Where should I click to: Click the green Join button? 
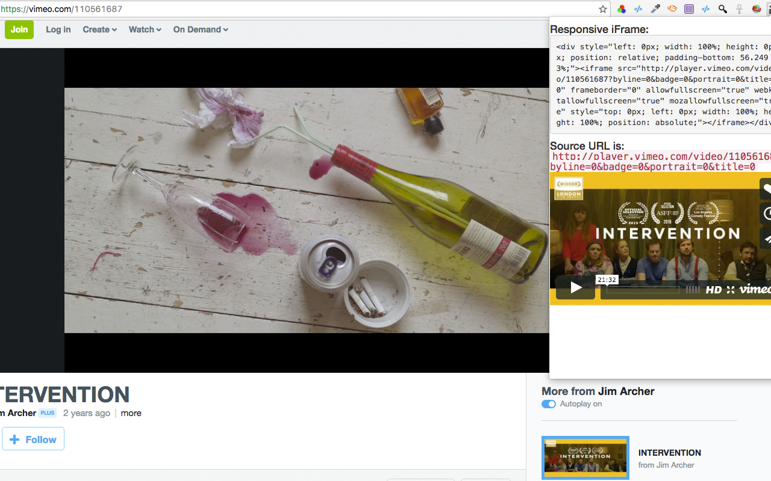click(x=19, y=29)
